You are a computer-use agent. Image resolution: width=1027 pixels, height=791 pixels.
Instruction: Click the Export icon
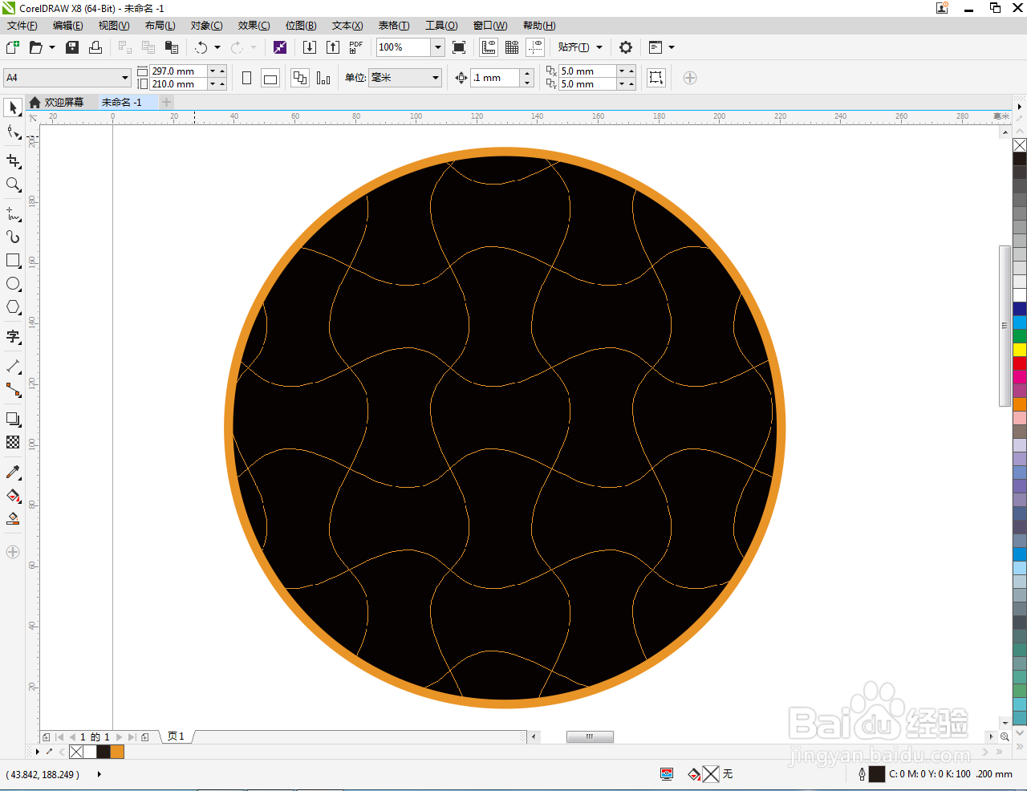tap(333, 47)
